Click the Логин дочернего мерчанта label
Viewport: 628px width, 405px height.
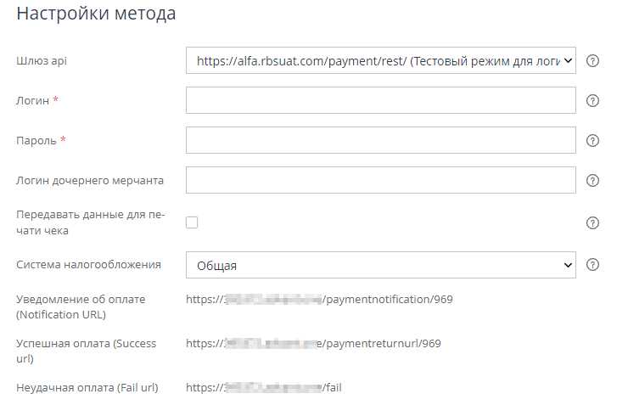90,180
